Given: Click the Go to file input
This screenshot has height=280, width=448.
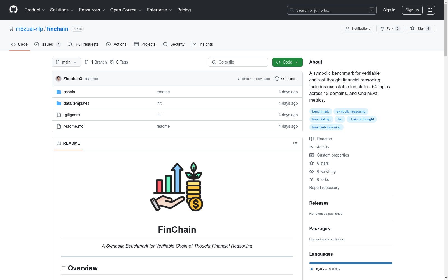Looking at the screenshot, I should pyautogui.click(x=238, y=62).
